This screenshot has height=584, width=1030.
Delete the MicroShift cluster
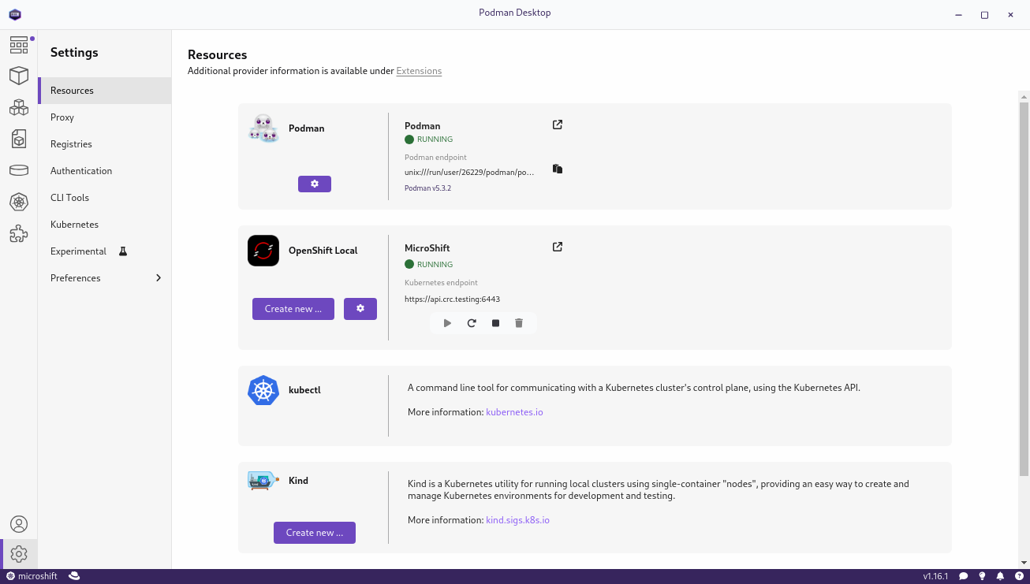519,323
